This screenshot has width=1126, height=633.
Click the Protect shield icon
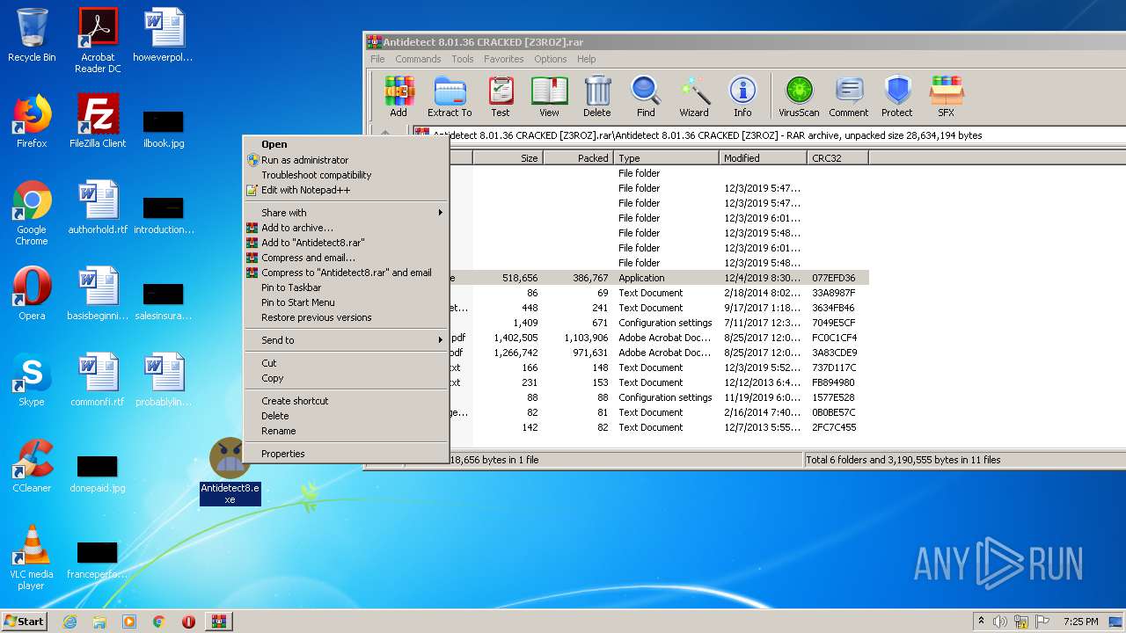897,97
